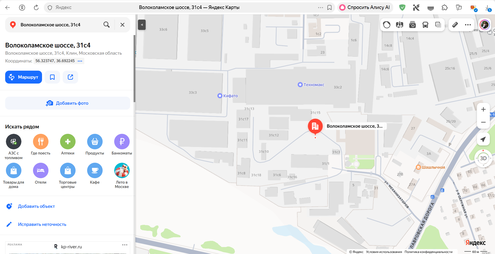This screenshot has width=495, height=254.
Task: Open the K-shaped browser extension icon
Action: click(x=416, y=7)
